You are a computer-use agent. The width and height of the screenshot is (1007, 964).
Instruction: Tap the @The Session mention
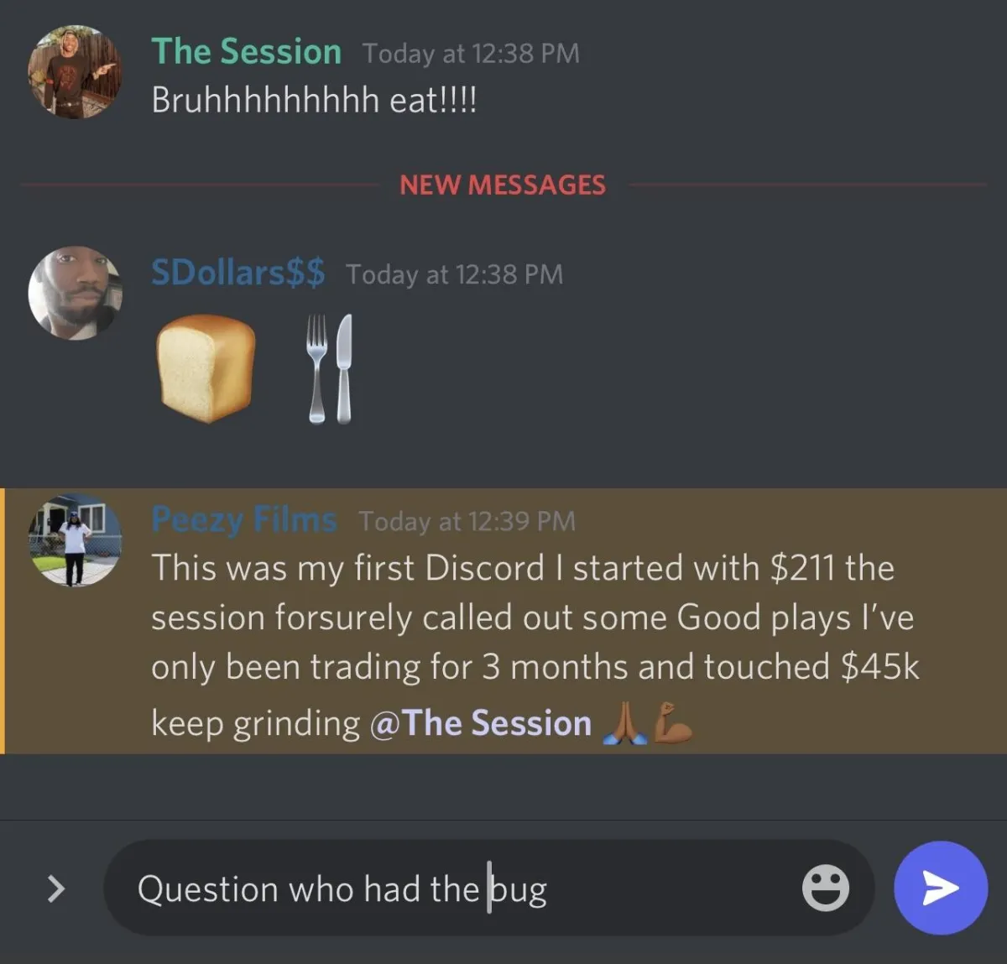(481, 723)
